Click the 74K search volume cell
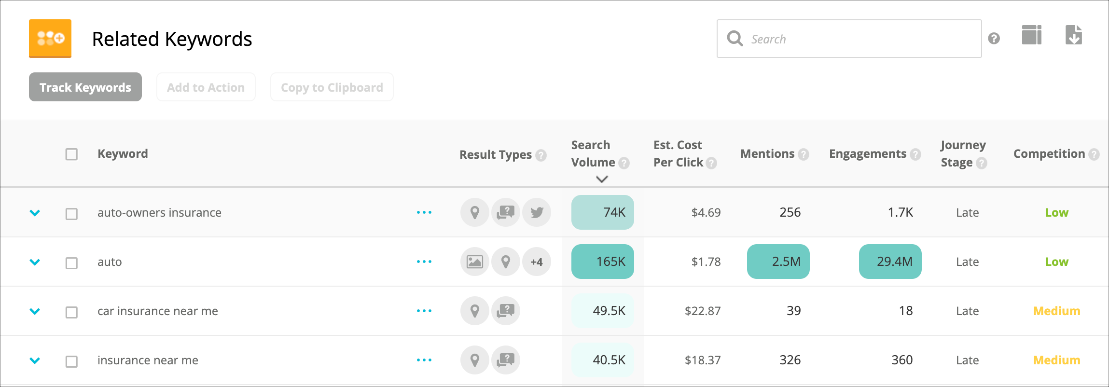The image size is (1109, 387). coord(603,212)
